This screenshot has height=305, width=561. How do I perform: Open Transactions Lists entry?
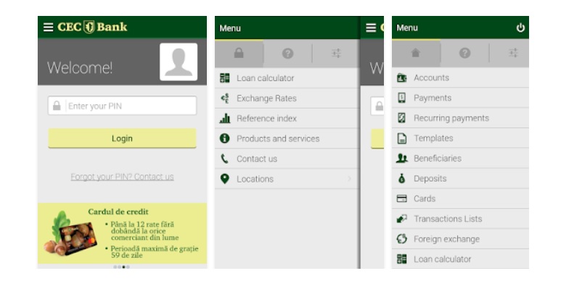click(460, 219)
